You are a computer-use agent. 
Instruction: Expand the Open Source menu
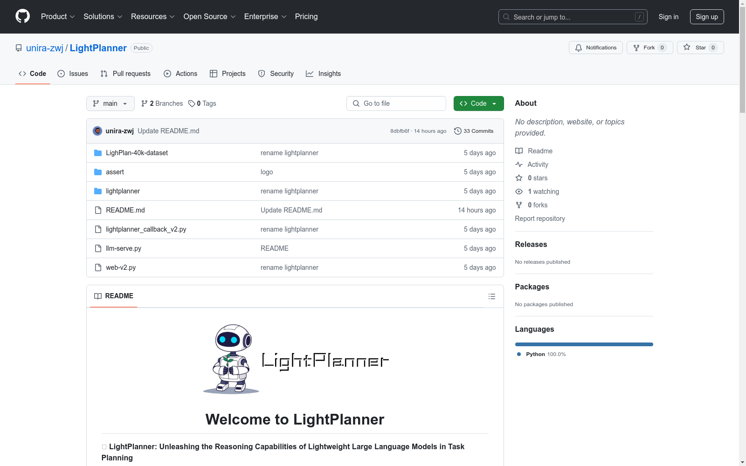point(210,17)
